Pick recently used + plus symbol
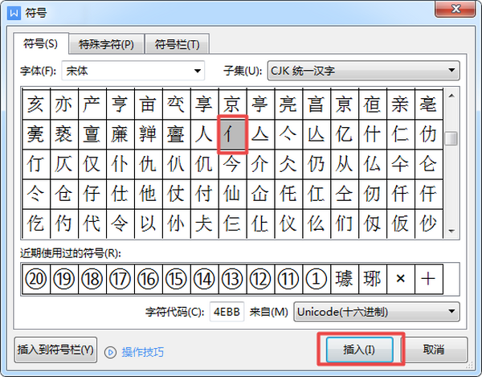The width and height of the screenshot is (482, 377). (x=428, y=279)
